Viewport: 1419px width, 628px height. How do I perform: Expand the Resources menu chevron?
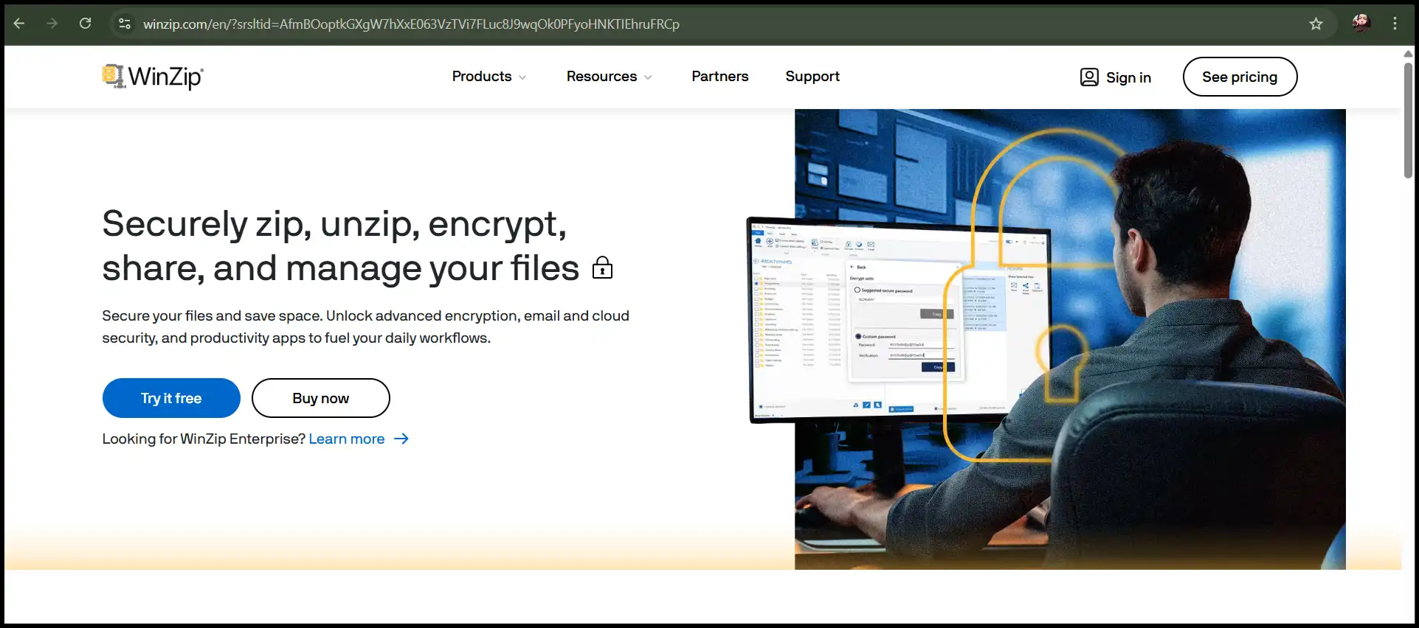coord(648,77)
